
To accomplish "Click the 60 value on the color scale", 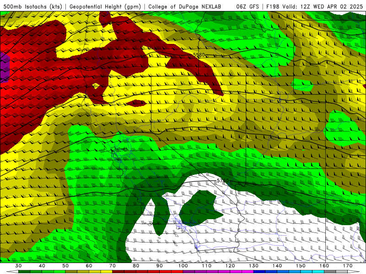I will point(89,266).
